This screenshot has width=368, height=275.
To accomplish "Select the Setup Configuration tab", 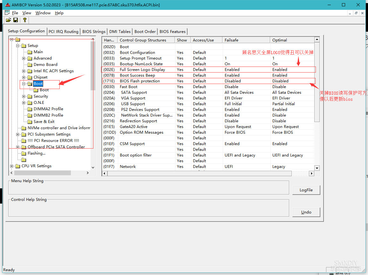I will click(x=26, y=31).
